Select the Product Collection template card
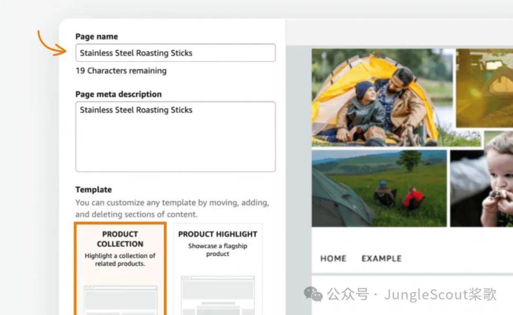Image resolution: width=513 pixels, height=315 pixels. [x=120, y=269]
